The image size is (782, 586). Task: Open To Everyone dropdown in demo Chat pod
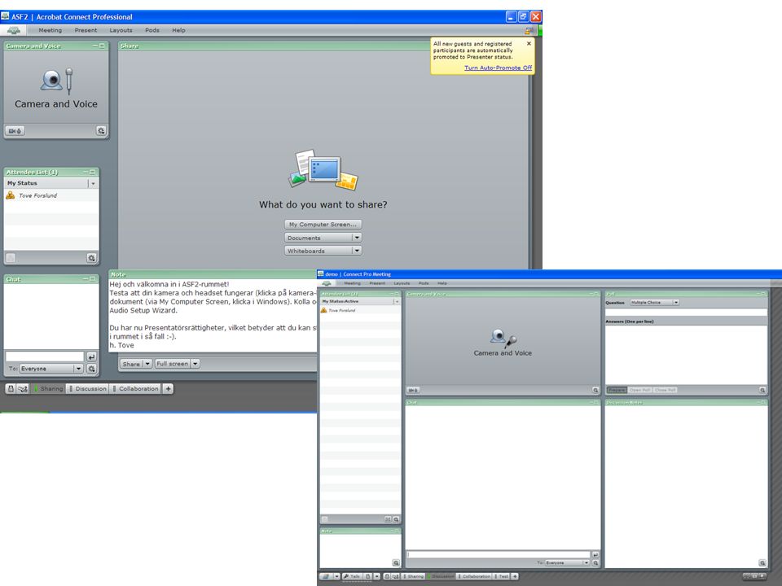(x=586, y=562)
